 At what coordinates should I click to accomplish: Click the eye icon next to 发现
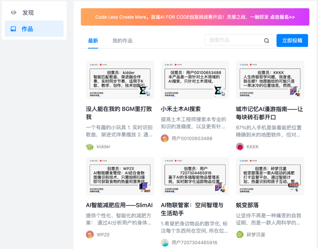click(14, 13)
